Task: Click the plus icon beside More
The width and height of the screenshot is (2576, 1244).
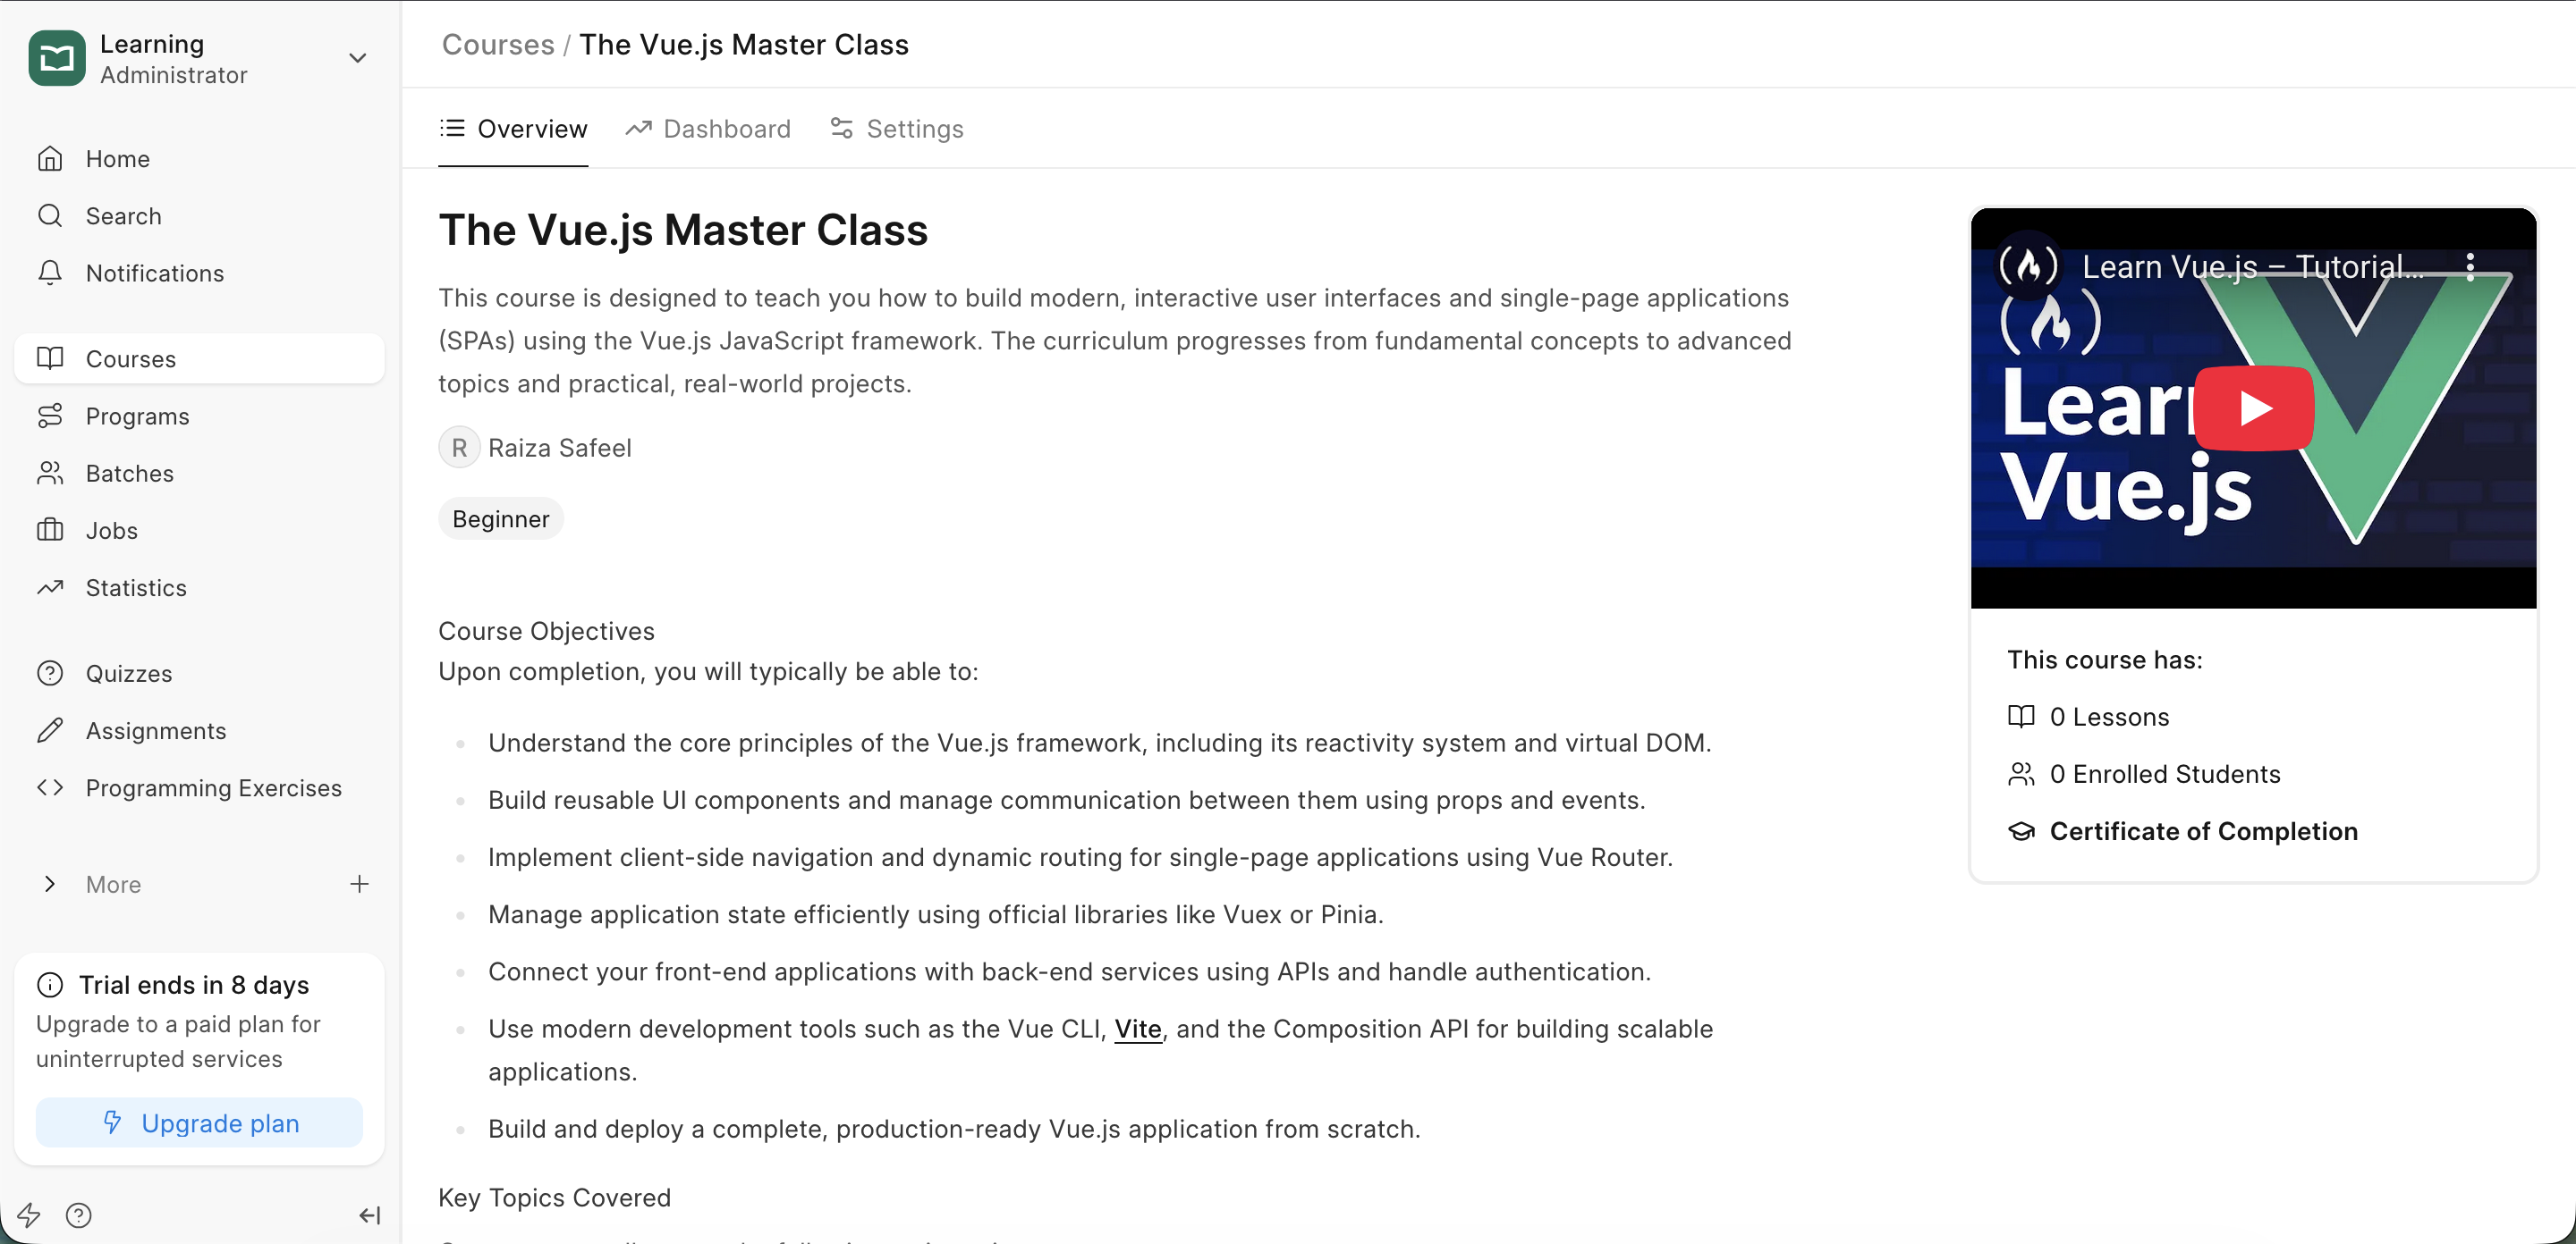Action: pyautogui.click(x=359, y=884)
